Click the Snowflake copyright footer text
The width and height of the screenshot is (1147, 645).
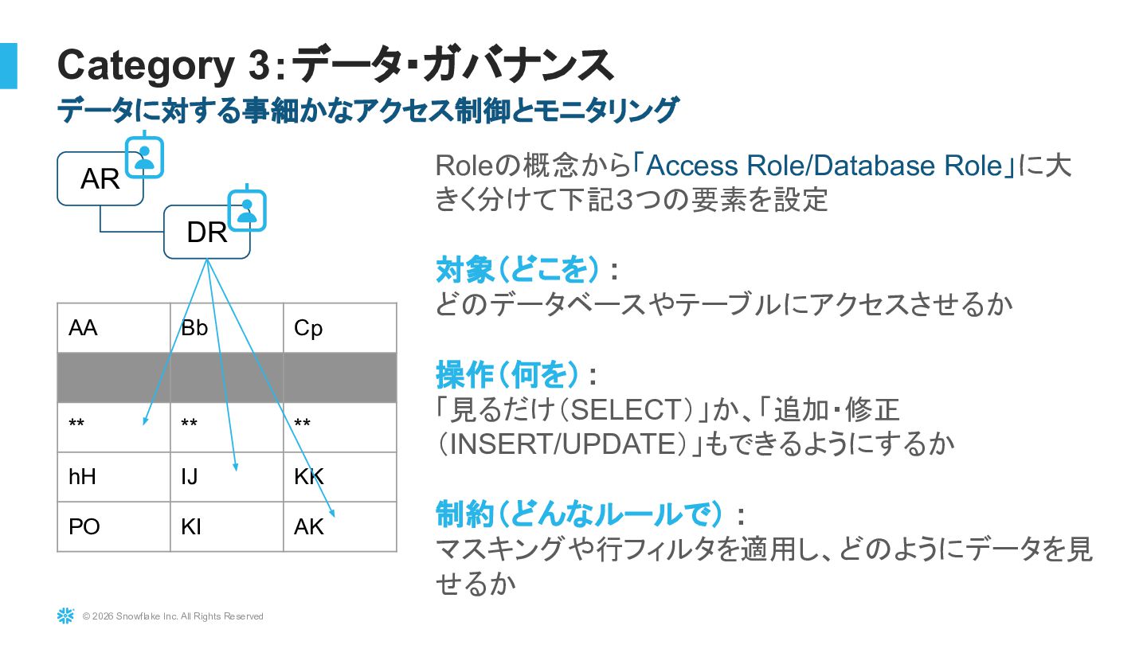[173, 616]
